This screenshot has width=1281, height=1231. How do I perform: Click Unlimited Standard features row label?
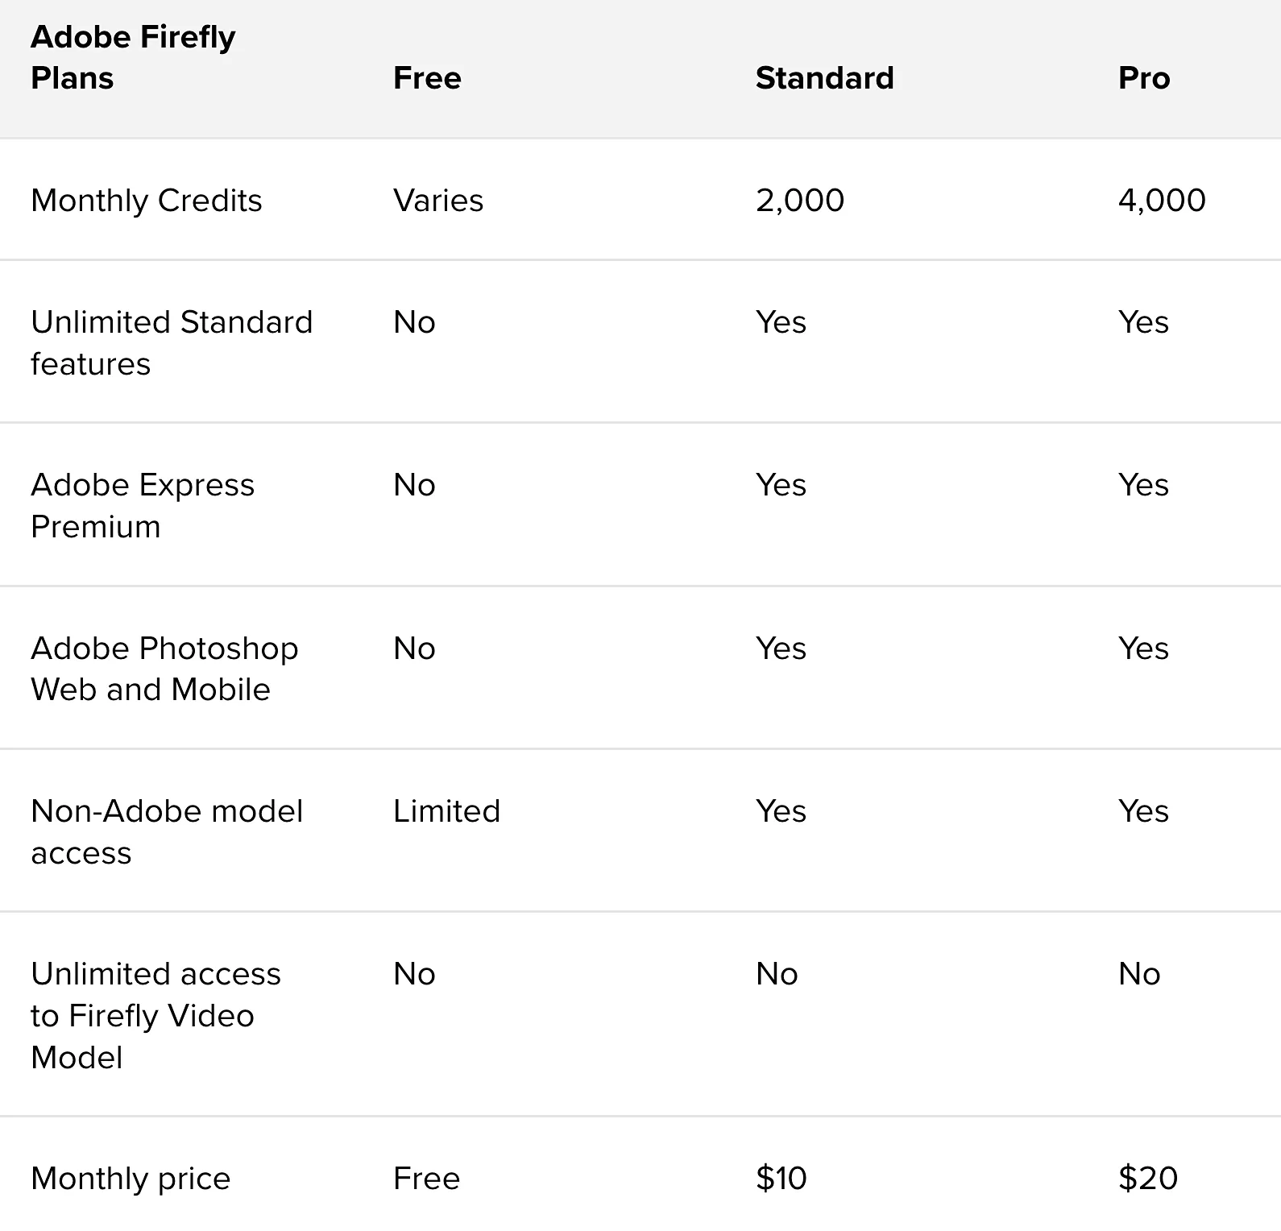pos(171,342)
